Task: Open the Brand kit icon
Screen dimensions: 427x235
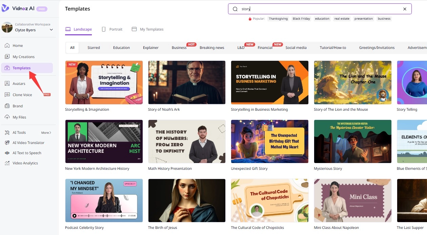Action: (7, 106)
